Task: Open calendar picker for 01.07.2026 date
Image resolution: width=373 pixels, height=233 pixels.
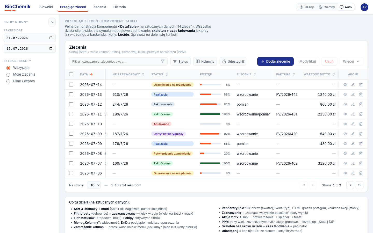Action: (51, 38)
